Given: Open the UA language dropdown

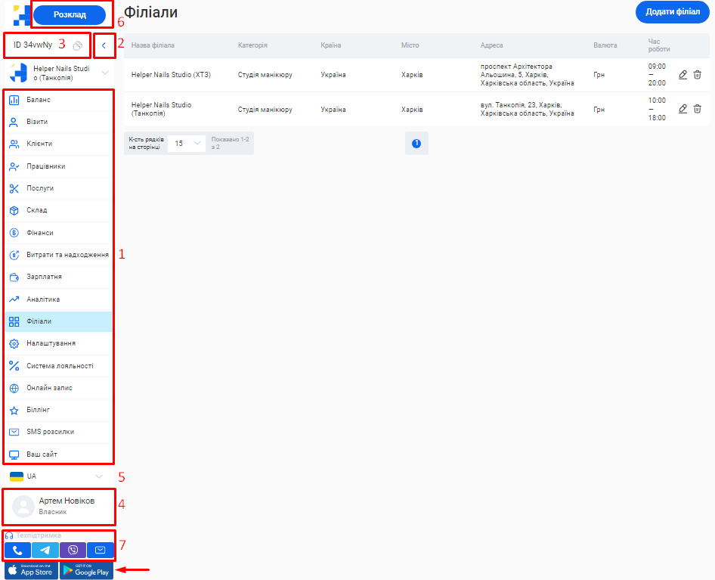Looking at the screenshot, I should pyautogui.click(x=98, y=476).
